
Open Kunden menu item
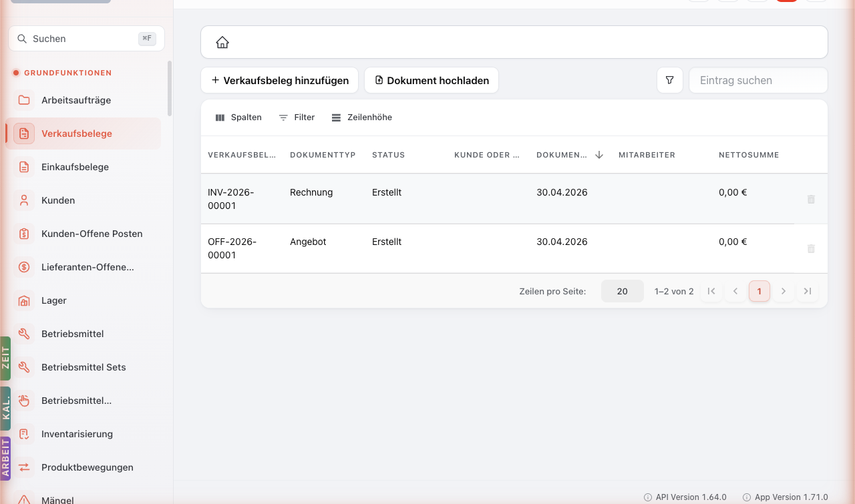pos(83,200)
